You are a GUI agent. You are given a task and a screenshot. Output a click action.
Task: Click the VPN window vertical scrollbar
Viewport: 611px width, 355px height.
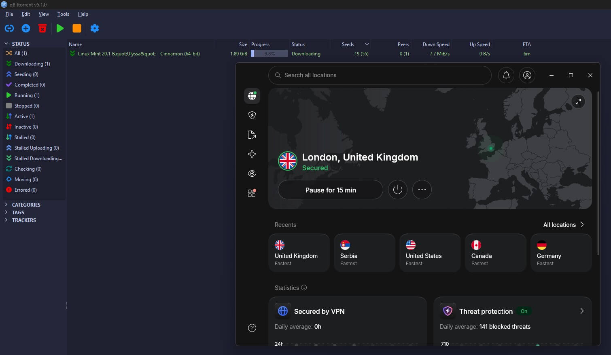[x=598, y=173]
